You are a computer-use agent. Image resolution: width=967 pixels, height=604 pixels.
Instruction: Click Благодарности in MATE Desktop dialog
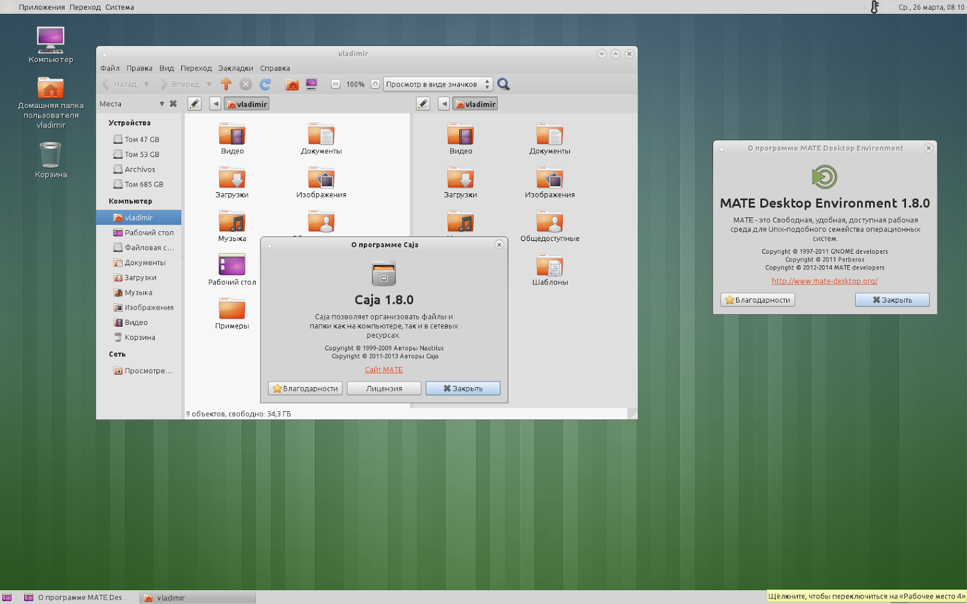pos(757,300)
